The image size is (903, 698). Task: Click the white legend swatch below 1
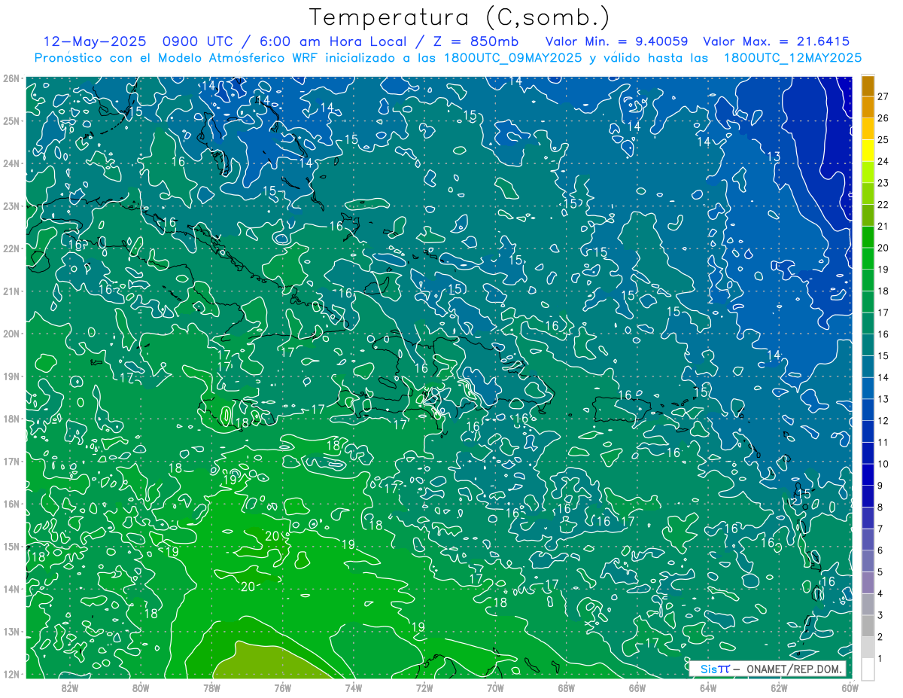[868, 669]
